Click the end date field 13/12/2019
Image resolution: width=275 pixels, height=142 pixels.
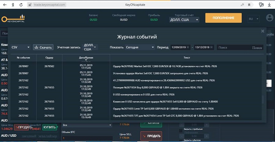(204, 47)
